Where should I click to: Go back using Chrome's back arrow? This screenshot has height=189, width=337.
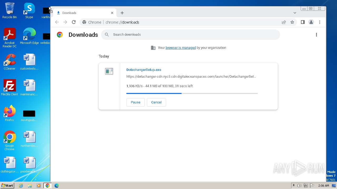coord(57,22)
